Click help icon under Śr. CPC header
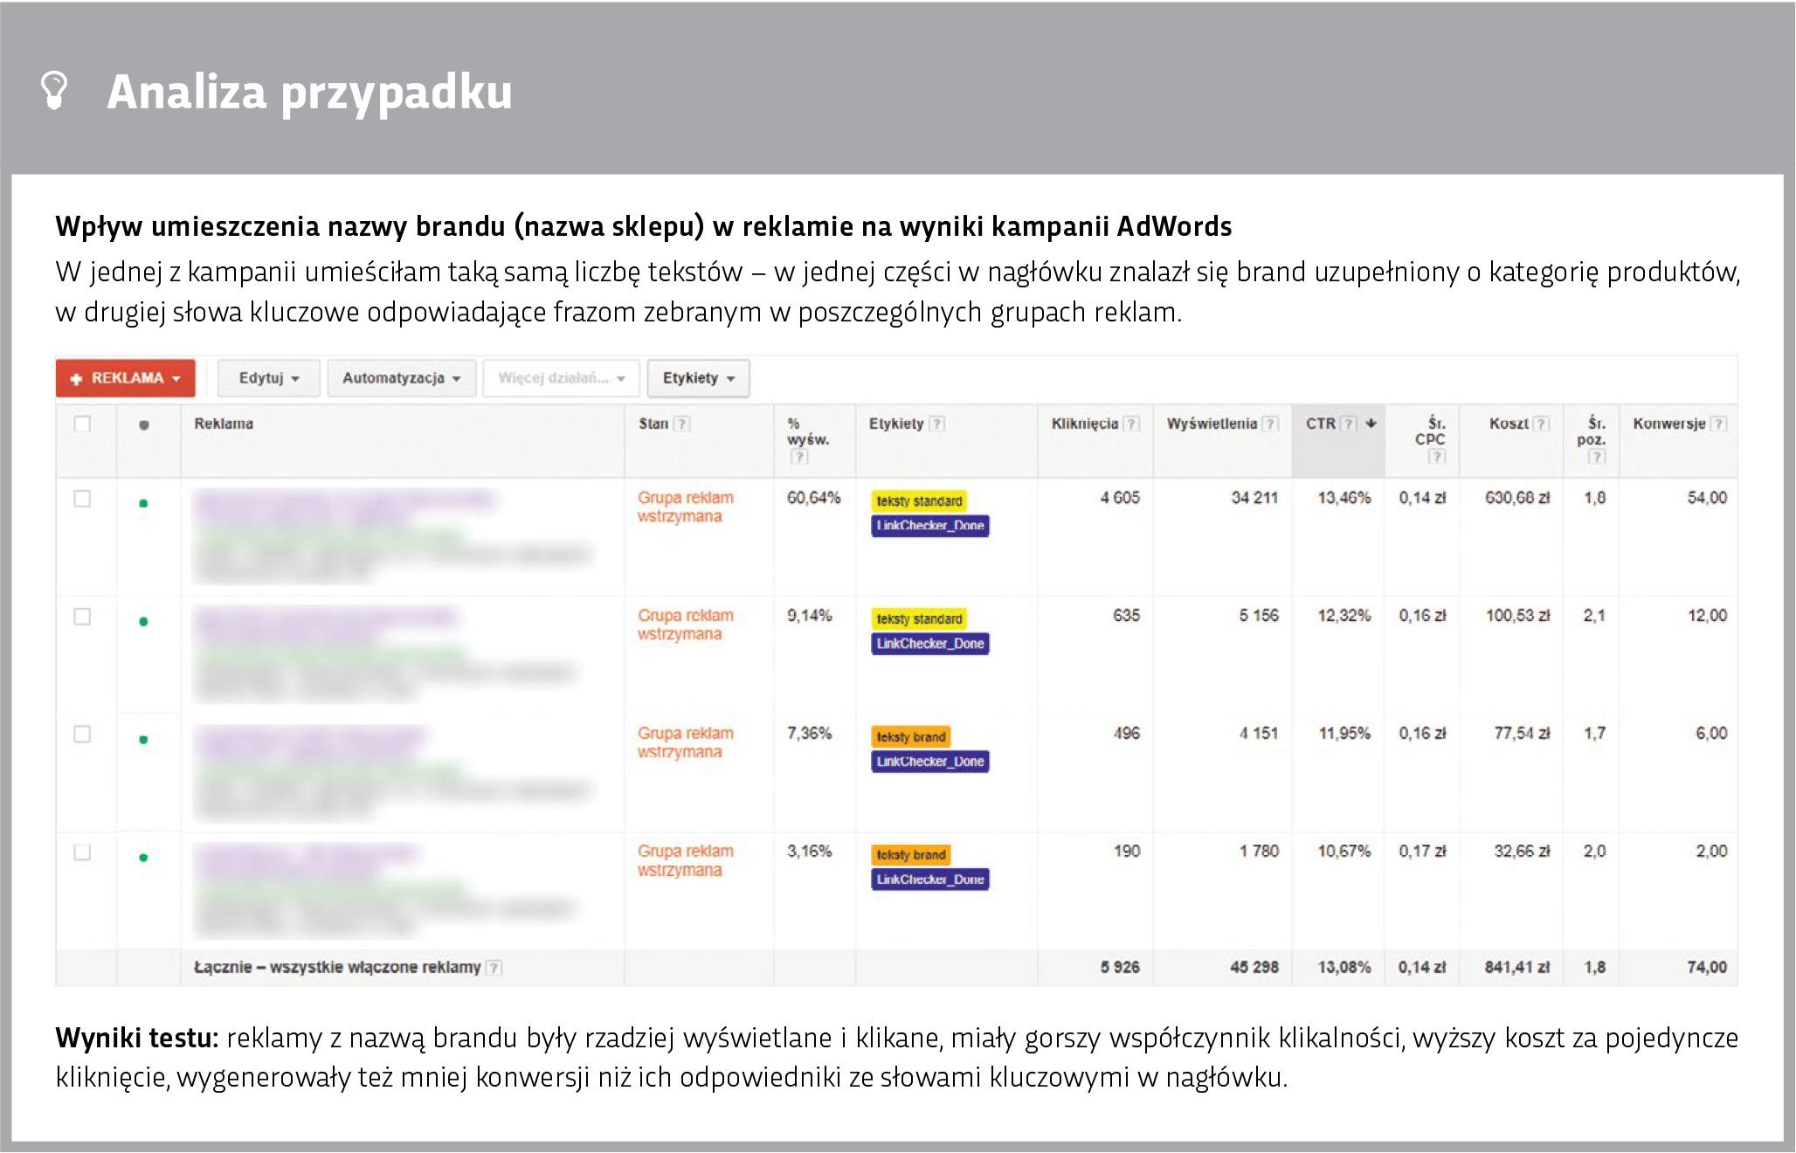 (x=1437, y=457)
